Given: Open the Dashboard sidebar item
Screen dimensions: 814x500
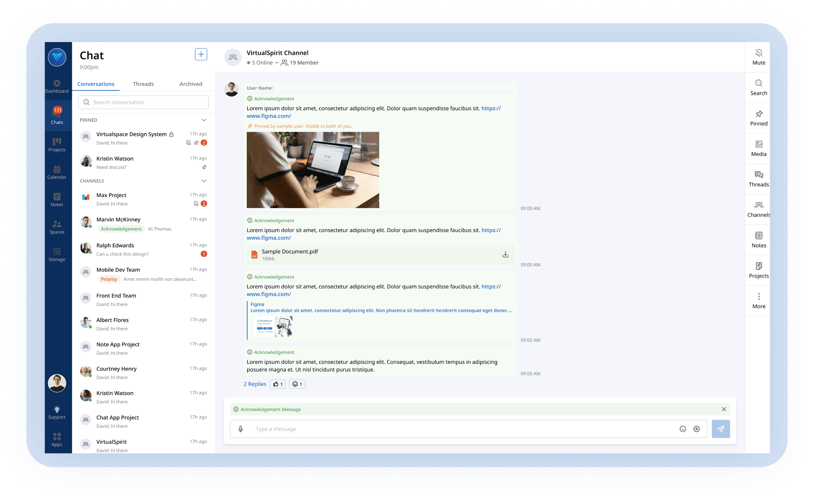Looking at the screenshot, I should 57,86.
